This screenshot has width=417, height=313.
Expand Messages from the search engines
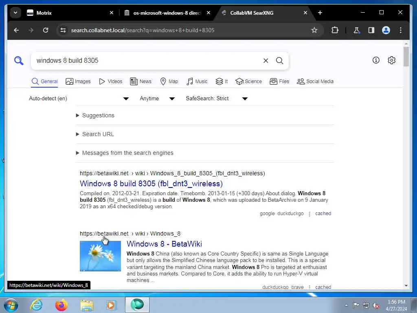tap(125, 153)
